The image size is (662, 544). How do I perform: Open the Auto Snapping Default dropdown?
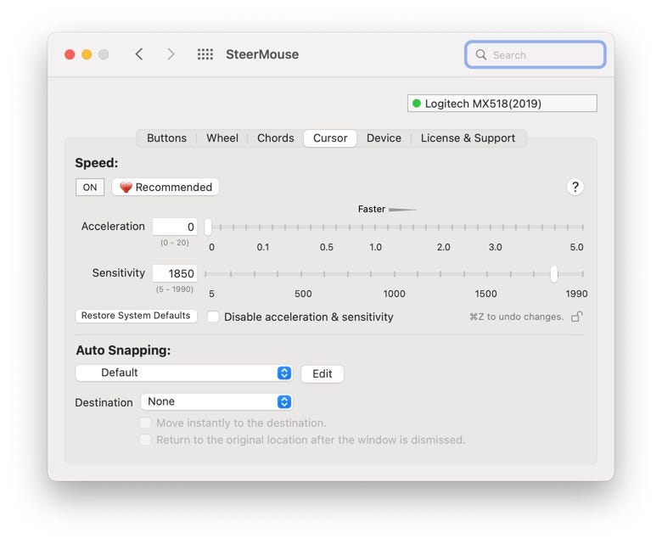[x=183, y=373]
